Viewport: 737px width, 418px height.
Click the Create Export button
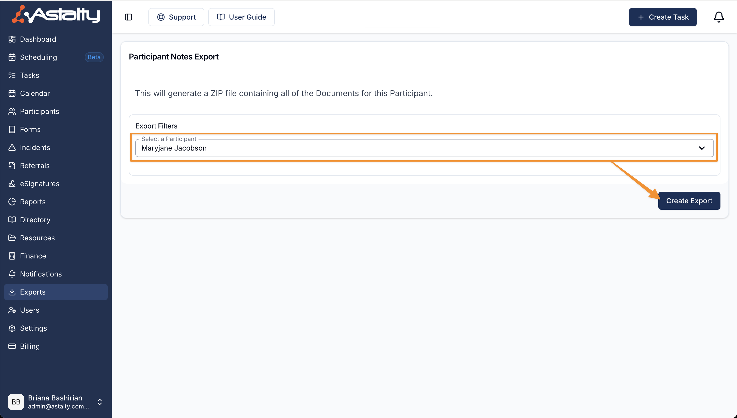689,201
